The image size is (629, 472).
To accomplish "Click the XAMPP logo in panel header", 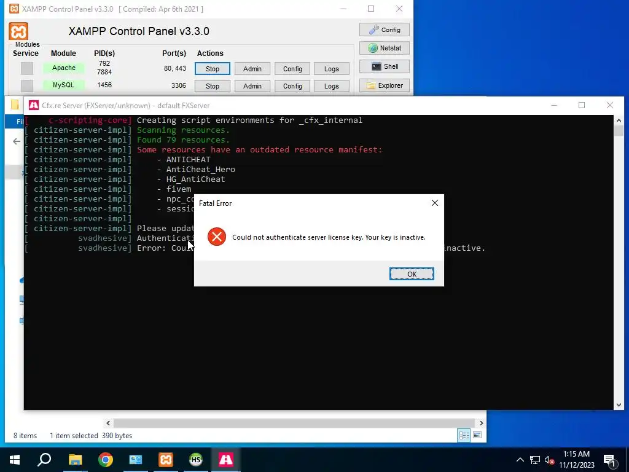I will (x=18, y=31).
